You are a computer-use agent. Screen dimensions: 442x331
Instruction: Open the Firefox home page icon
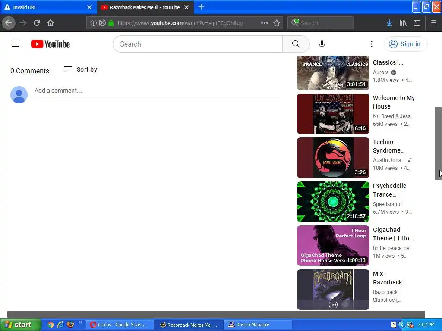(x=51, y=23)
